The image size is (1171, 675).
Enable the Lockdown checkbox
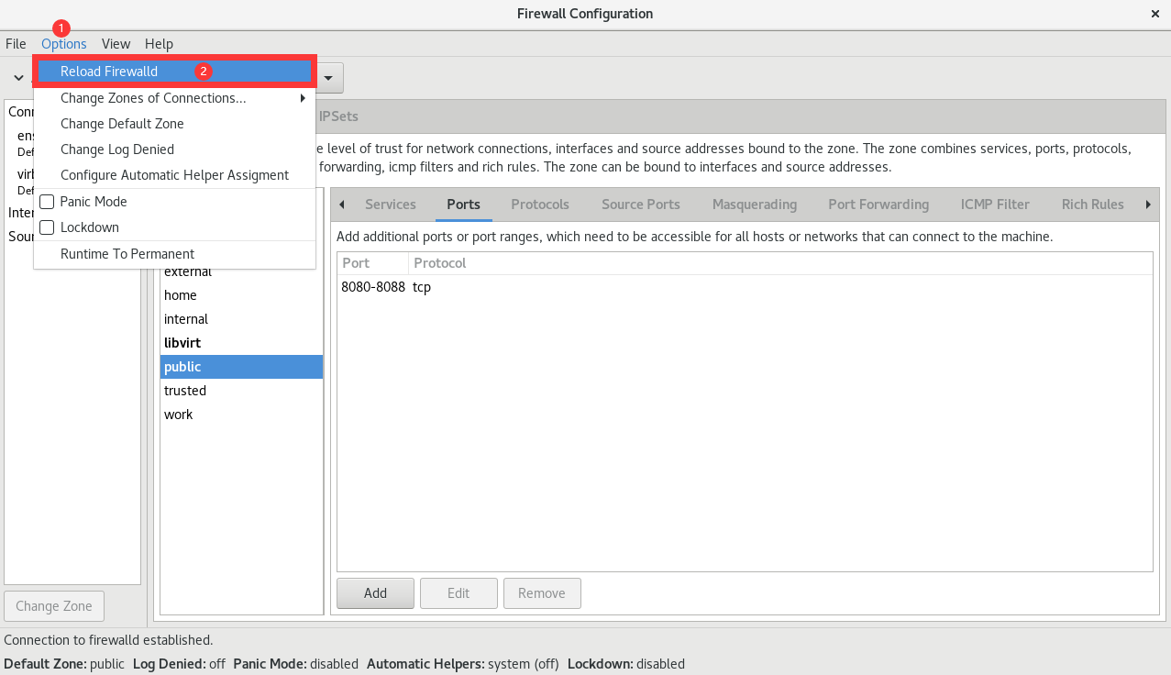[48, 227]
